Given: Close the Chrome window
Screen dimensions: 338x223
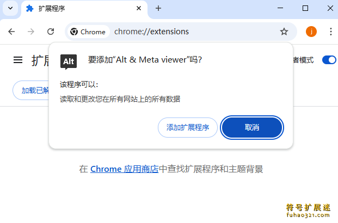Looking at the screenshot, I should click(330, 8).
